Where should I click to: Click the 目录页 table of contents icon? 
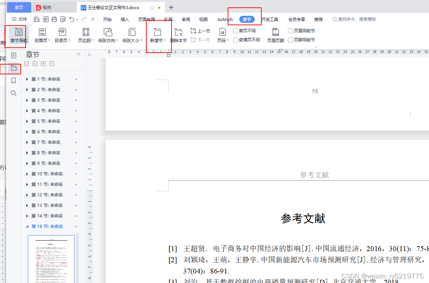point(62,32)
